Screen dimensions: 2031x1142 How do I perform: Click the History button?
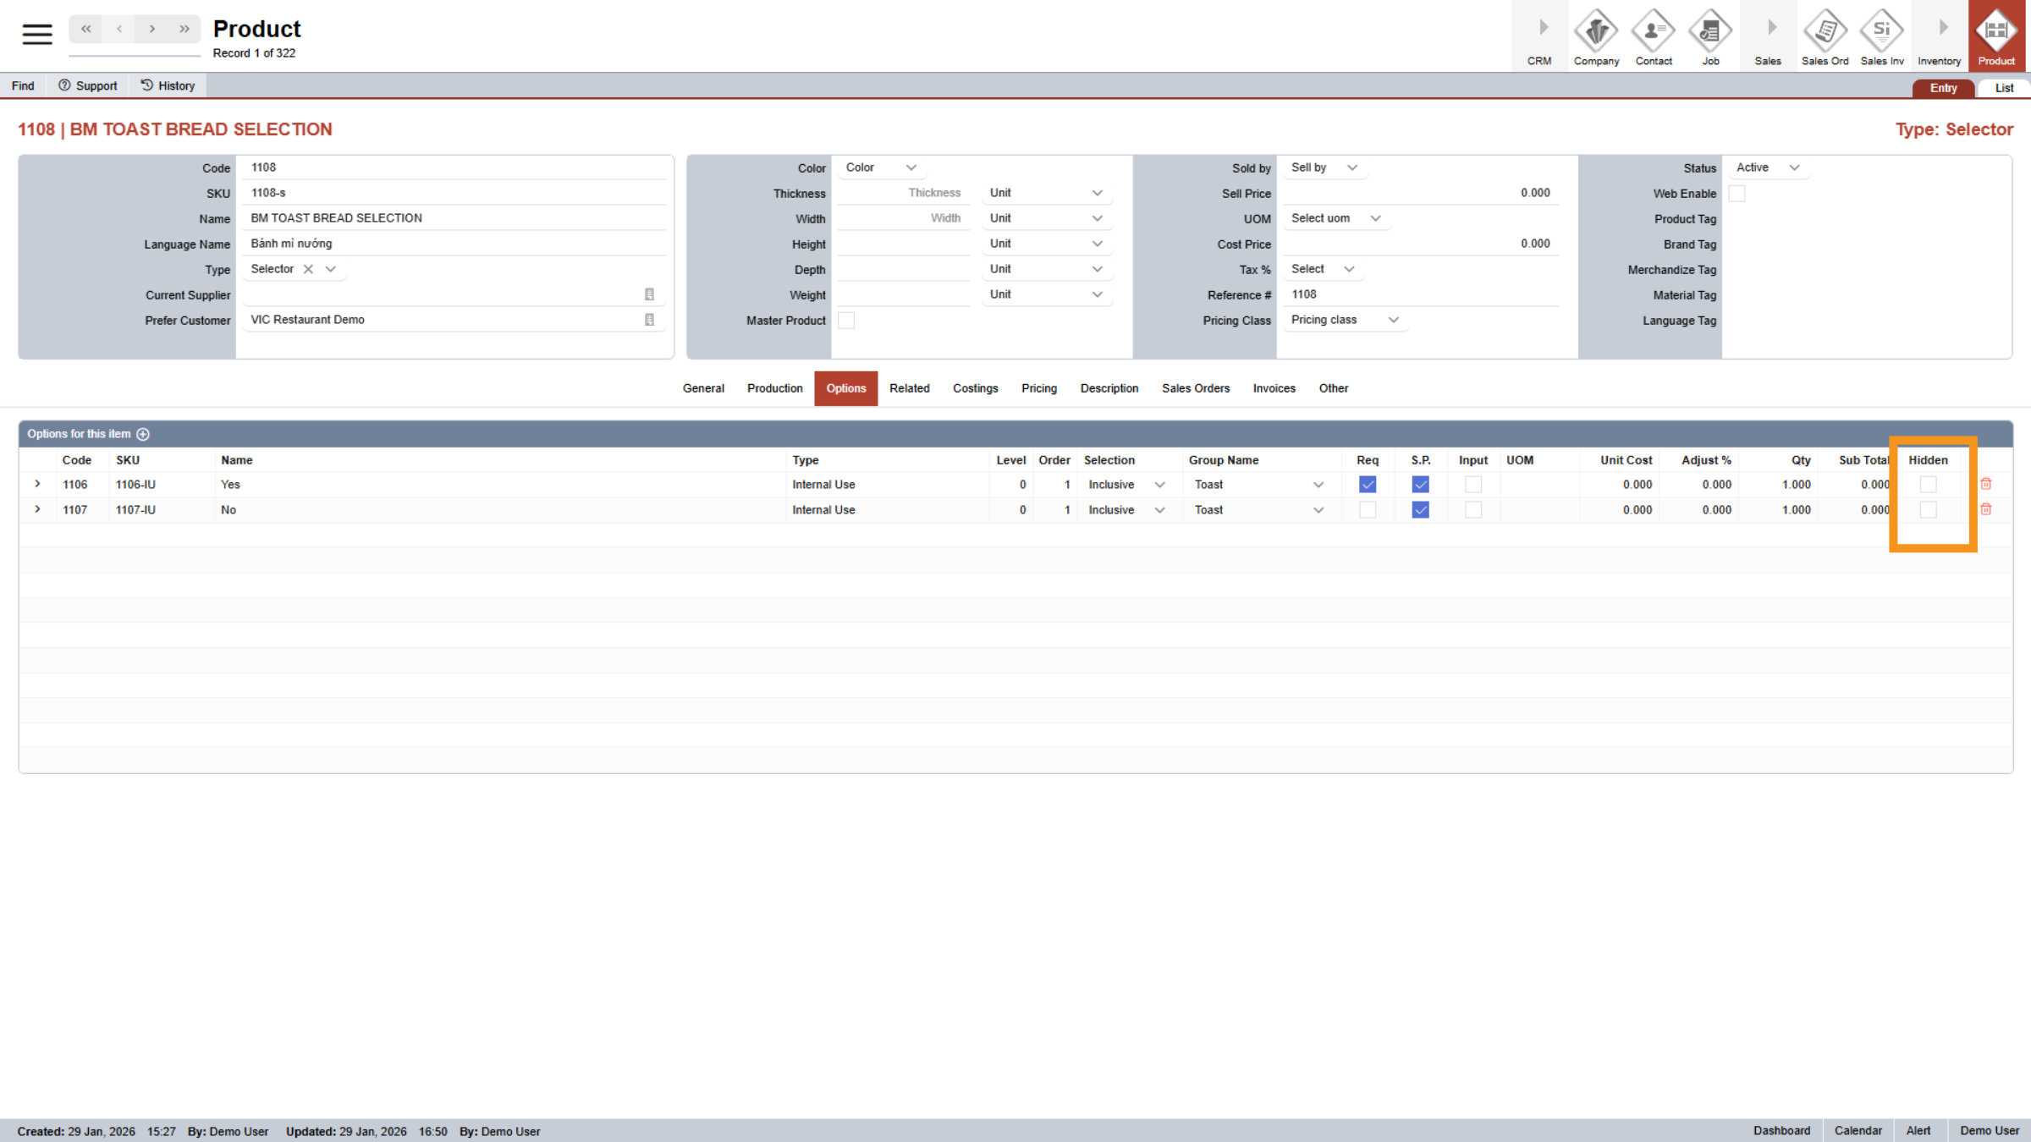[168, 85]
